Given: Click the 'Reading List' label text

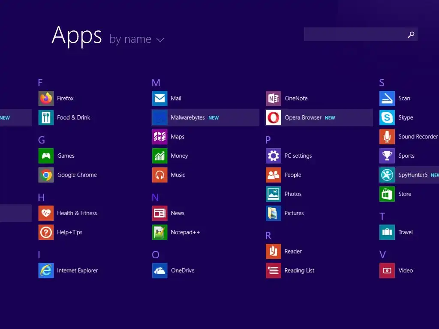Looking at the screenshot, I should pos(299,271).
